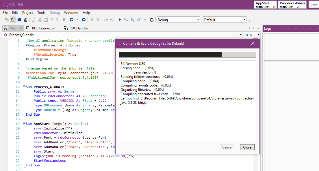Click the Restart circular arrow icon

pos(152,20)
